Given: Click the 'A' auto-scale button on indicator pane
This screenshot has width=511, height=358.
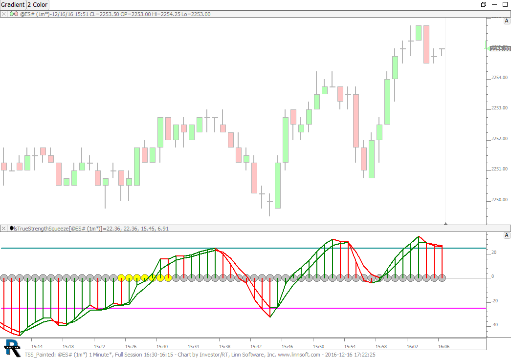Looking at the screenshot, I should 506,235.
